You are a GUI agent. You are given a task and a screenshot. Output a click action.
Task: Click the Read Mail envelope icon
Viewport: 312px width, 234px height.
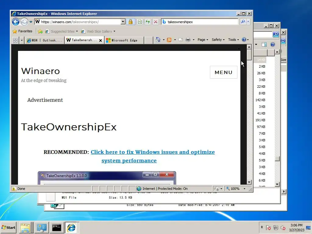tap(181, 40)
